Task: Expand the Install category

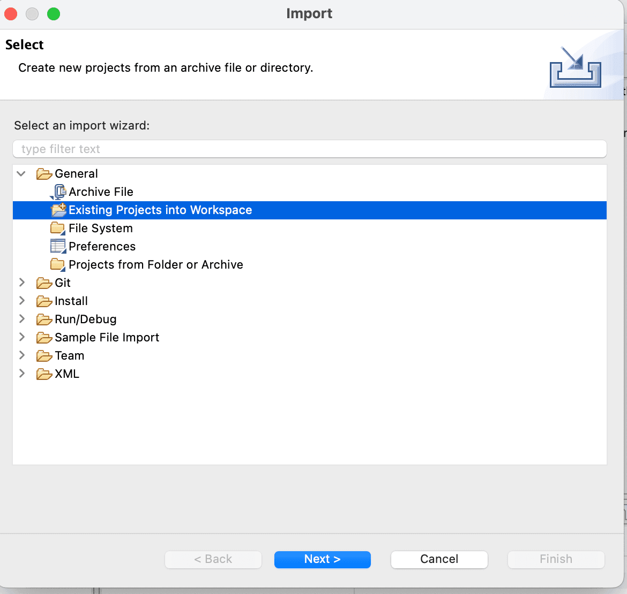Action: click(x=22, y=301)
